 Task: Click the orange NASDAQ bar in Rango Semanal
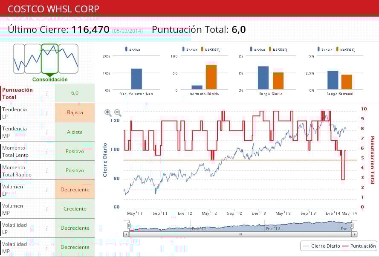[x=347, y=82]
